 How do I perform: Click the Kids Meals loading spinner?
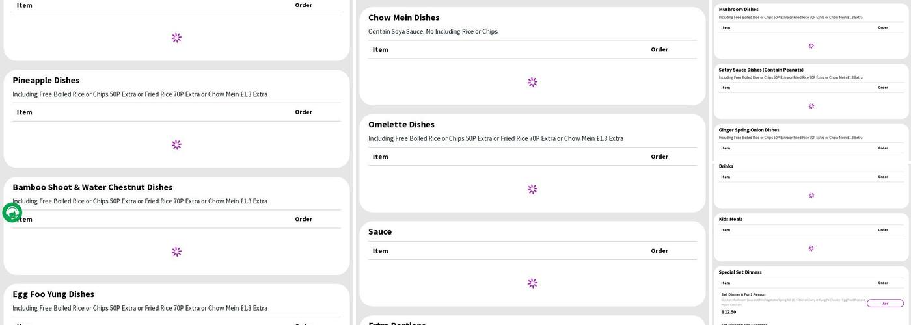click(x=811, y=248)
